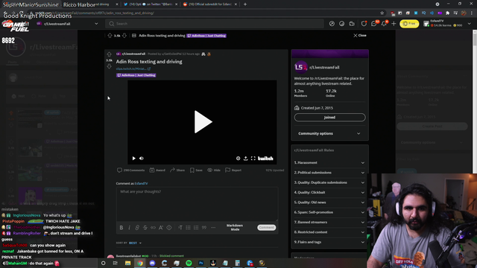Submit with the Comment button

click(267, 227)
